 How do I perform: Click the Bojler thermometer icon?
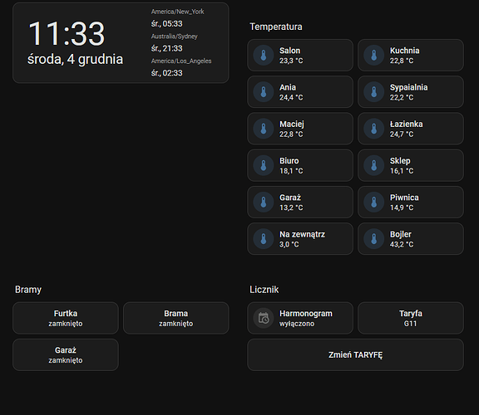click(x=373, y=239)
